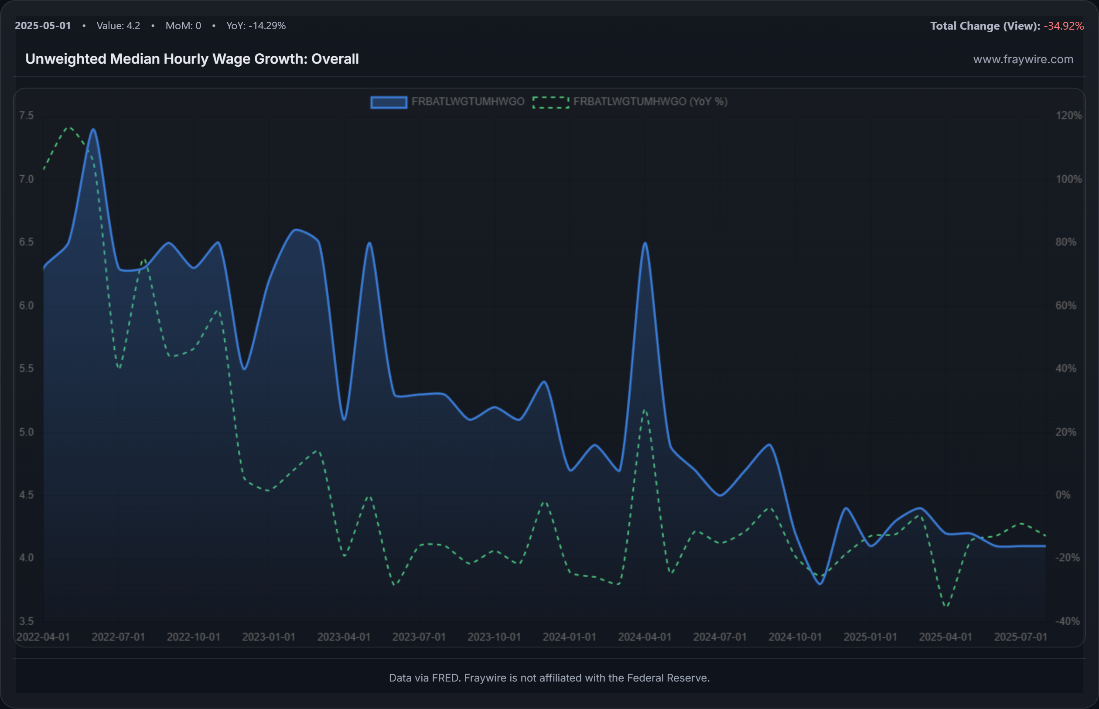Click the -40% right y-axis label
The width and height of the screenshot is (1099, 709).
[1067, 621]
